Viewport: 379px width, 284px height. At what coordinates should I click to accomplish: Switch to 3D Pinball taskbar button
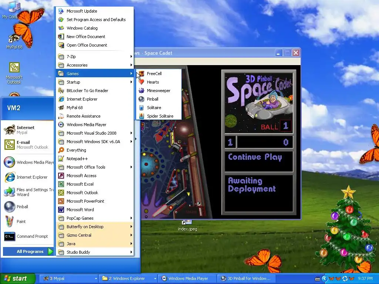(247, 279)
